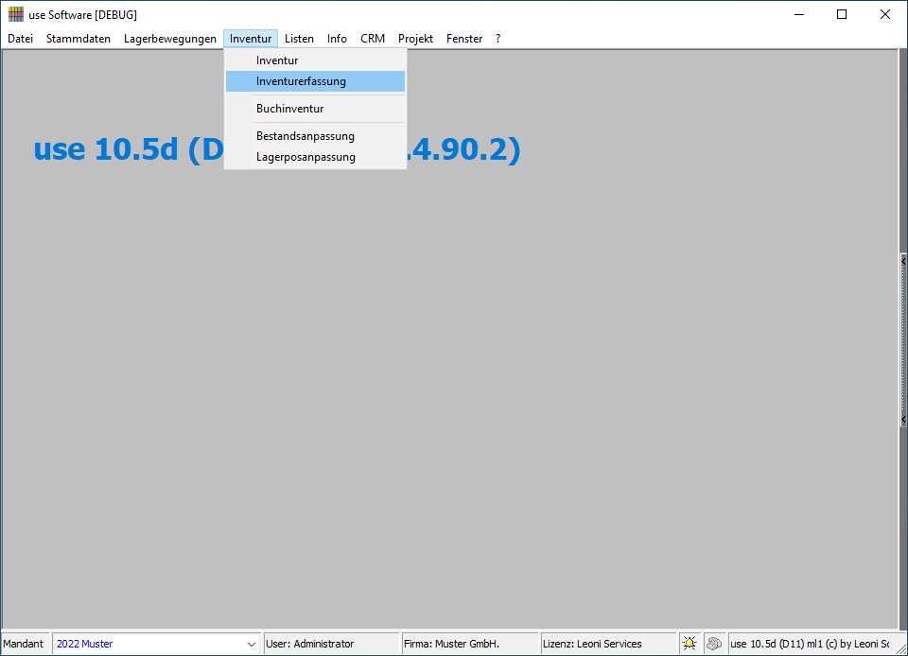
Task: Select Inventurerfassung from the menu
Action: click(316, 81)
